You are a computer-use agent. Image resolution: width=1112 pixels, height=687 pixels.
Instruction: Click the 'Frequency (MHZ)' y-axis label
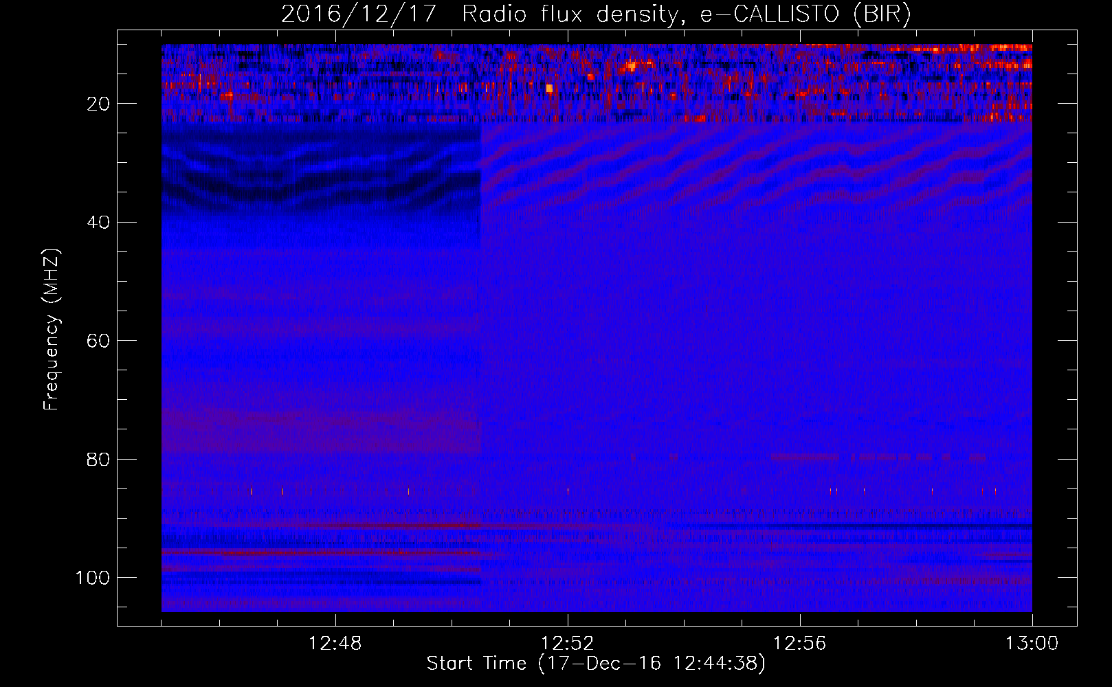coord(52,329)
